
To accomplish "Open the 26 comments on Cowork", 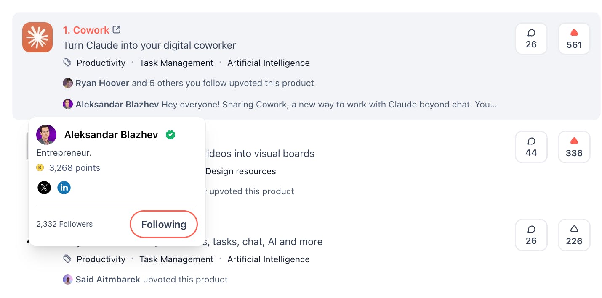I will point(531,39).
